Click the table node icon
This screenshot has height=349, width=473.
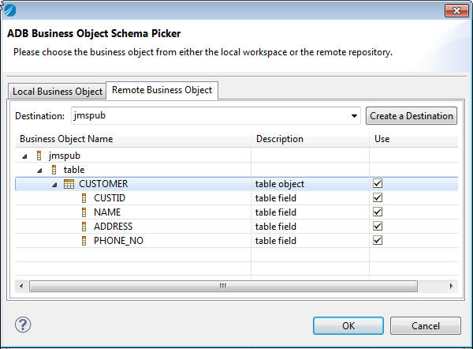point(54,170)
